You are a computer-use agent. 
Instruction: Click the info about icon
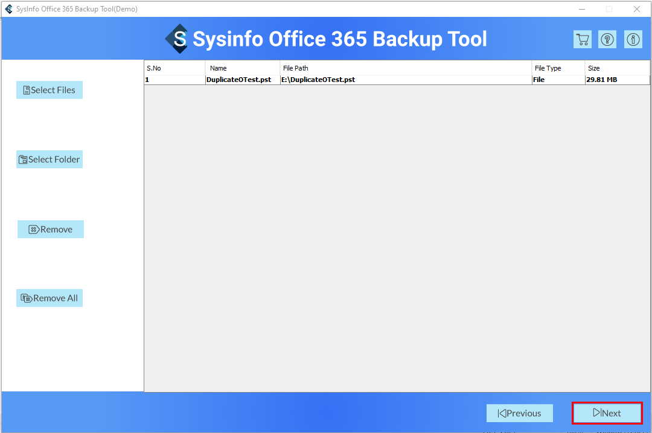pyautogui.click(x=633, y=39)
